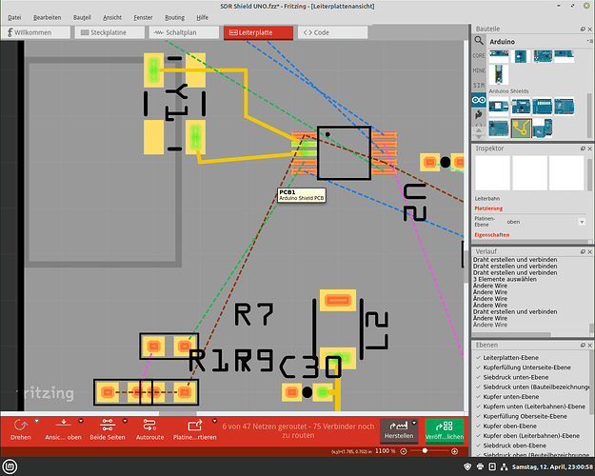Switch to the Willkommen tab
595x476 pixels.
pos(36,32)
